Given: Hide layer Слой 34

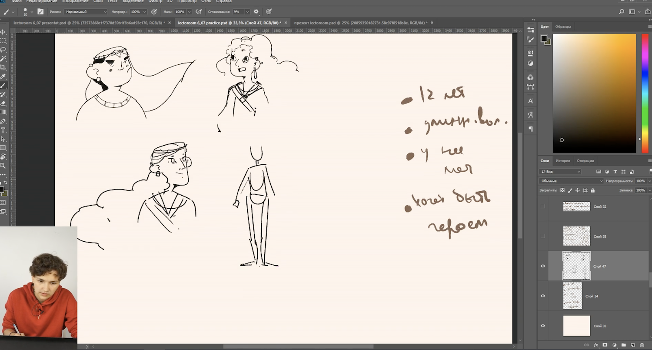Looking at the screenshot, I should (x=542, y=296).
